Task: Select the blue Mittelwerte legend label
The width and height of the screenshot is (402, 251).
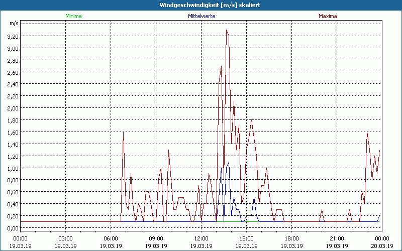Action: (201, 16)
